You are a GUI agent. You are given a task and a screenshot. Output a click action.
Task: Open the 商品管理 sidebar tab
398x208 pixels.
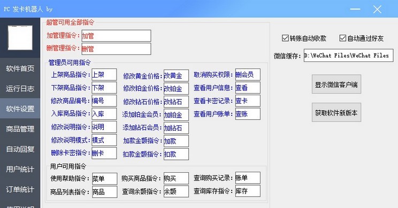20,129
